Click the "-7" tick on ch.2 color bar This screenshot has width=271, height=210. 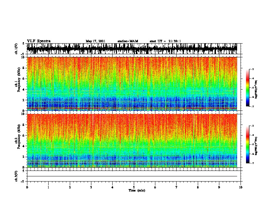(253, 163)
